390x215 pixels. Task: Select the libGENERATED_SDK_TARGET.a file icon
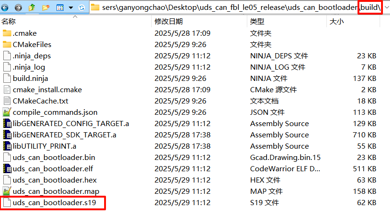click(x=7, y=135)
